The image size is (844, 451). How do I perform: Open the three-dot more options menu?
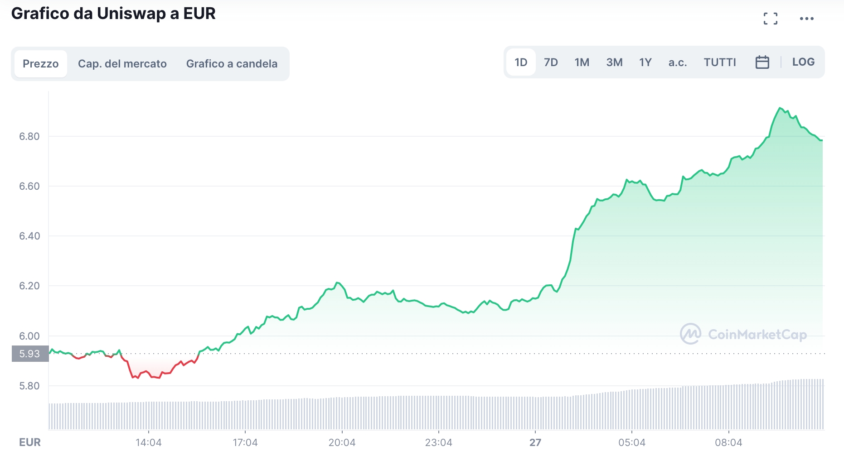coord(806,19)
